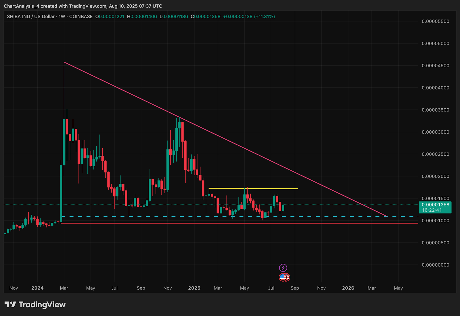Click the current price label 0.00001358
The image size is (460, 316).
tap(435, 205)
